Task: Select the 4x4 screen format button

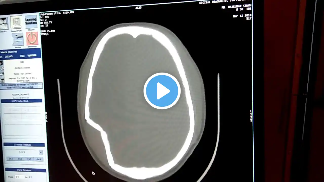Action: click(x=38, y=159)
